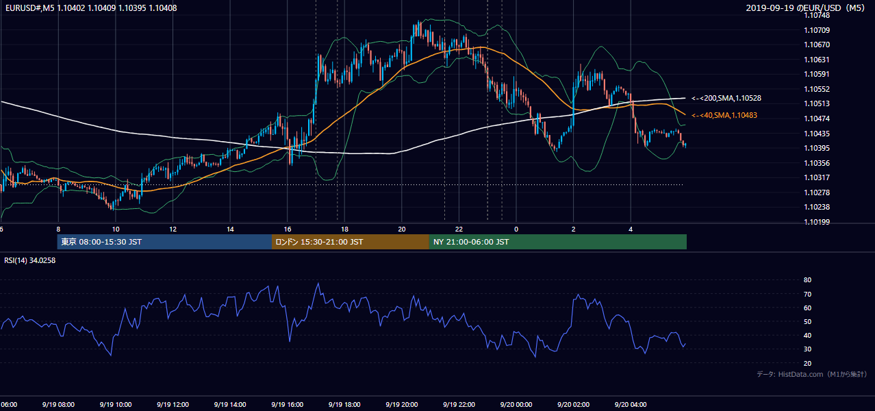This screenshot has height=411, width=875.
Task: Click the 9/19 20:00 date label
Action: click(x=401, y=405)
